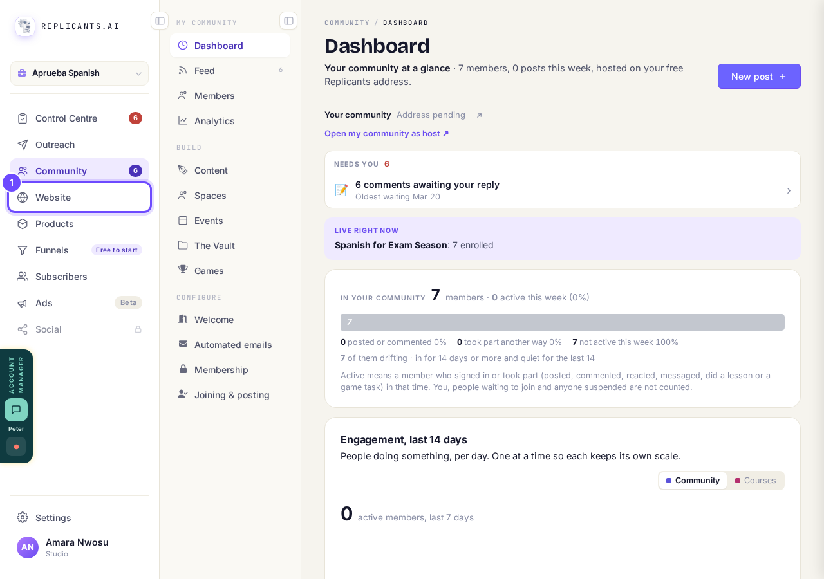Click Open my community as host link

[x=387, y=134]
